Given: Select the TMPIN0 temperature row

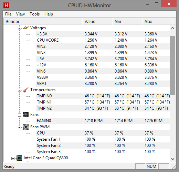Looking at the screenshot, I should 103,96.
